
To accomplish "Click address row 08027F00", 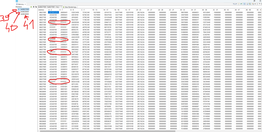I will click(42, 87).
